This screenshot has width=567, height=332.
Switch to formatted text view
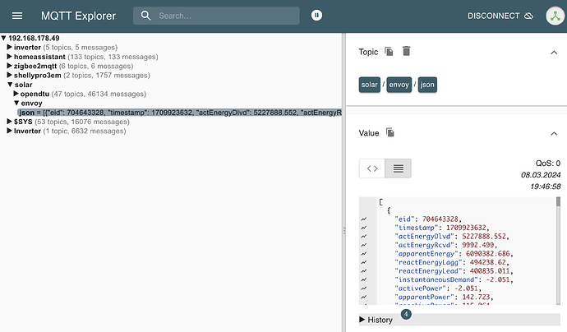click(x=398, y=168)
